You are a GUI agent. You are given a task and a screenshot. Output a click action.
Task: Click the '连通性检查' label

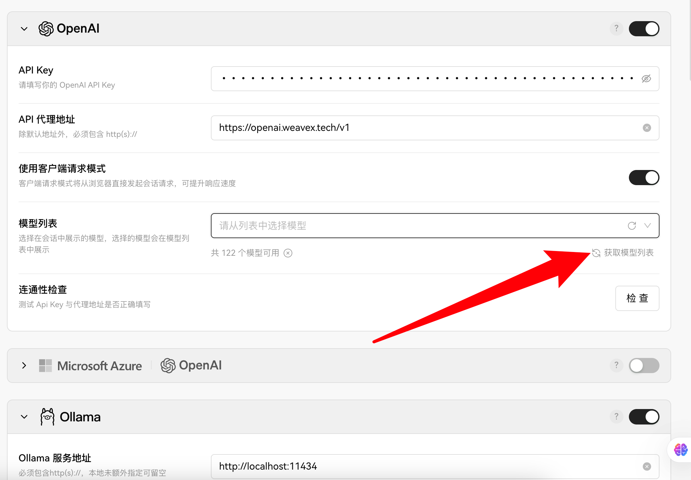(43, 290)
